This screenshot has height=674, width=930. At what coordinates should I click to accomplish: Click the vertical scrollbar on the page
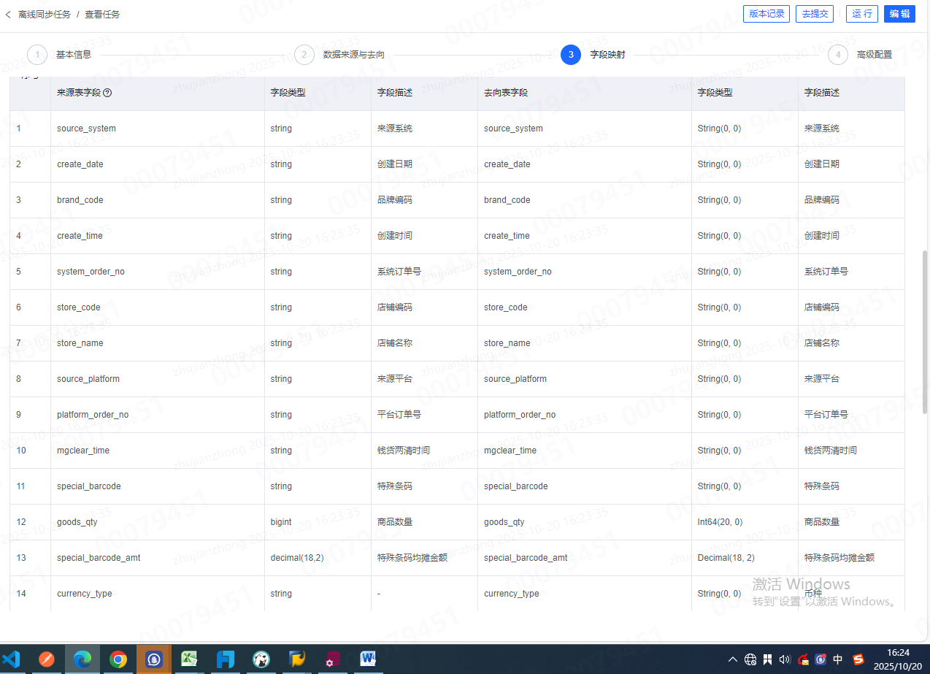pyautogui.click(x=925, y=332)
